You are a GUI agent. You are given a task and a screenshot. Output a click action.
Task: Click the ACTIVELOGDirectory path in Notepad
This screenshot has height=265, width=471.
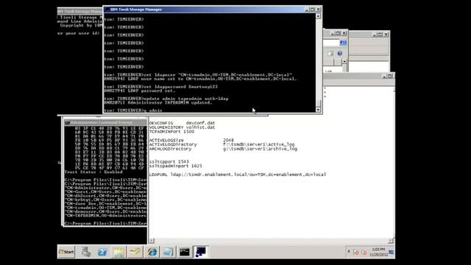click(258, 144)
